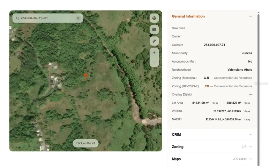Viewport: 269px width, 167px height.
Task: Click the catastro search input field
Action: coord(48,18)
